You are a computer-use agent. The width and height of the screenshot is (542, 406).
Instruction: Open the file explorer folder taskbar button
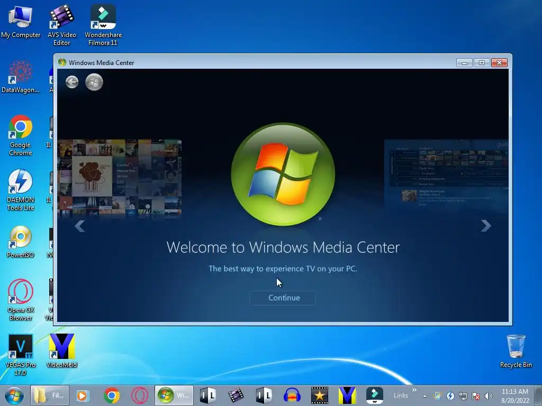click(x=49, y=395)
